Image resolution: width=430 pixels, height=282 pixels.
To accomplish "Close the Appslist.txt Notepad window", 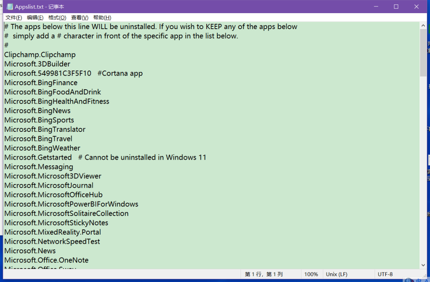I will click(x=416, y=7).
